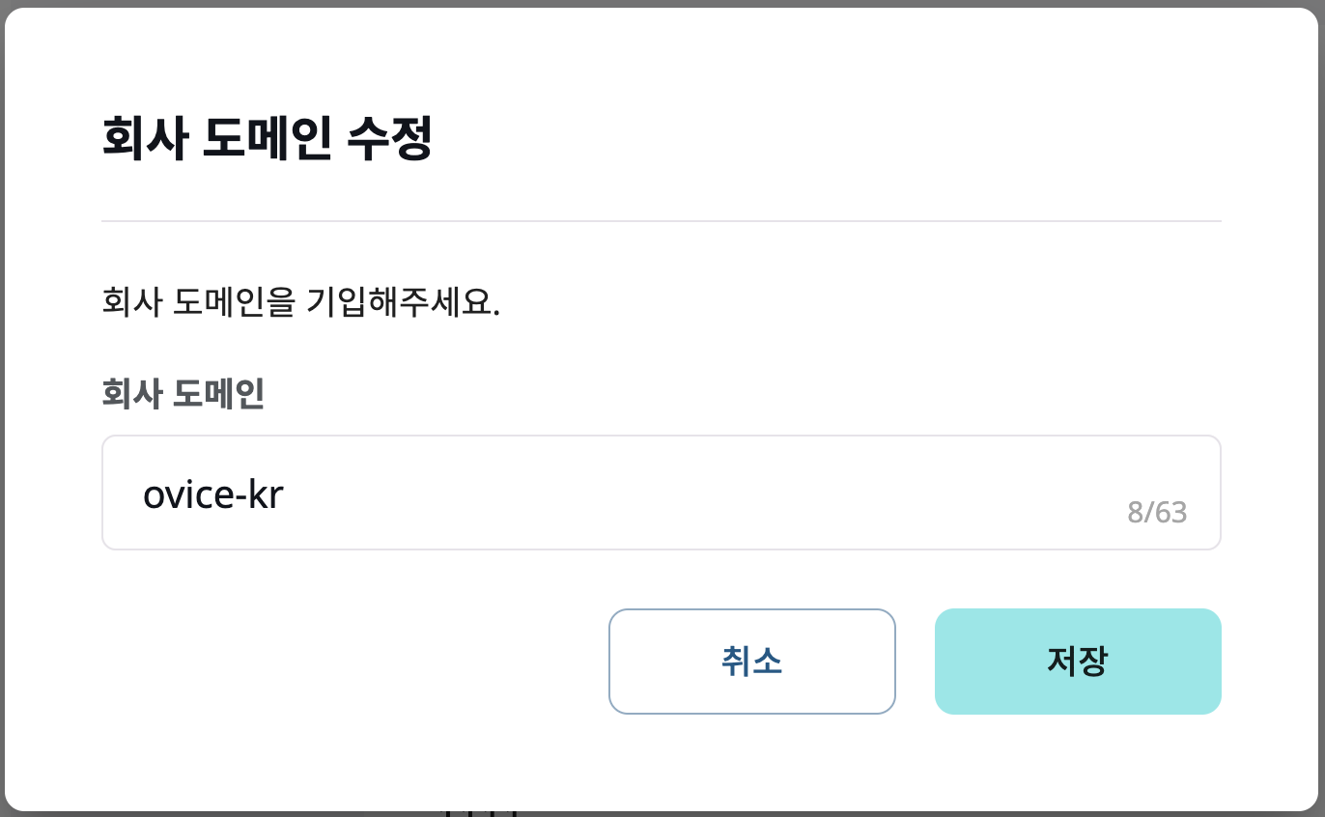Viewport: 1325px width, 817px height.
Task: Select the text ovice-kr in the field
Action: tap(213, 493)
